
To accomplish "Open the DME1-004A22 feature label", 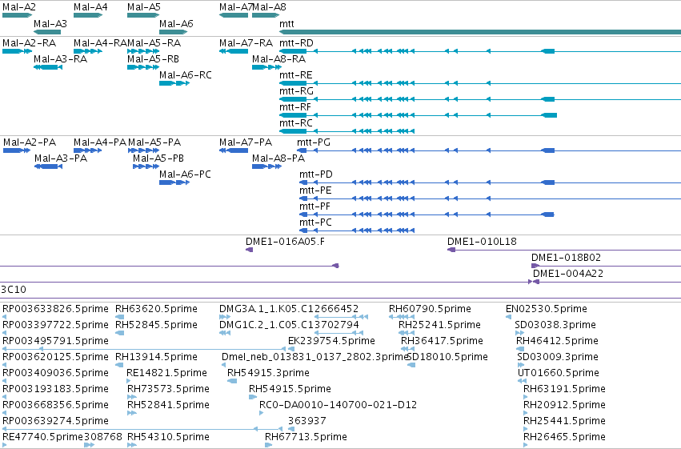I will [x=568, y=274].
